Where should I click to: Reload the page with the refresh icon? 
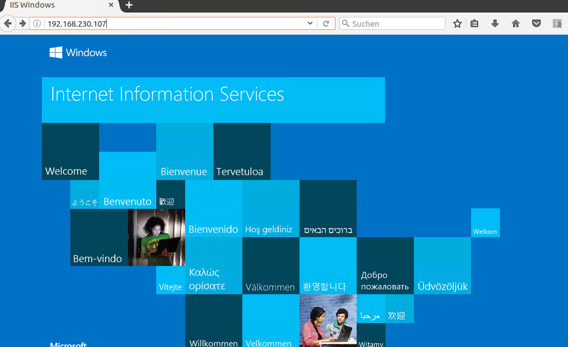[x=326, y=23]
